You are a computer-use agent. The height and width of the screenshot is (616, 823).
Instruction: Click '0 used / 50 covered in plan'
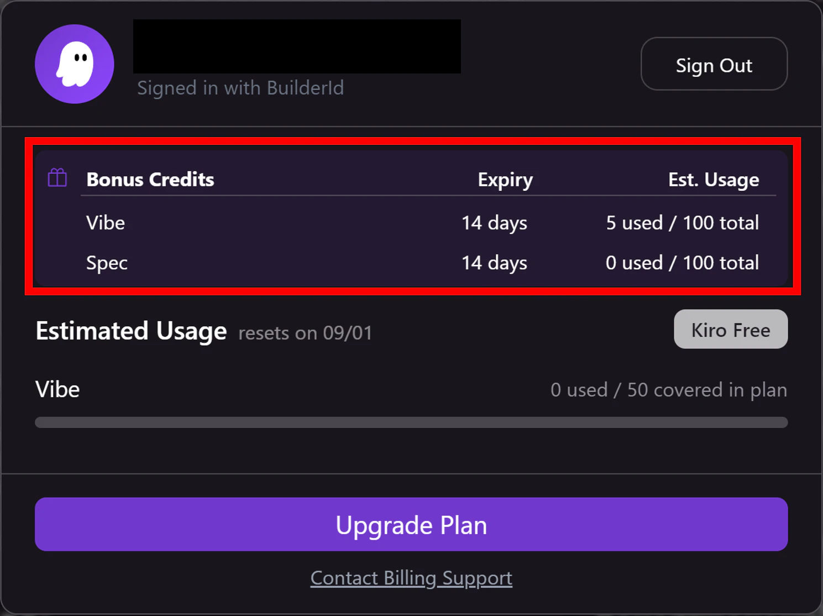click(x=669, y=390)
